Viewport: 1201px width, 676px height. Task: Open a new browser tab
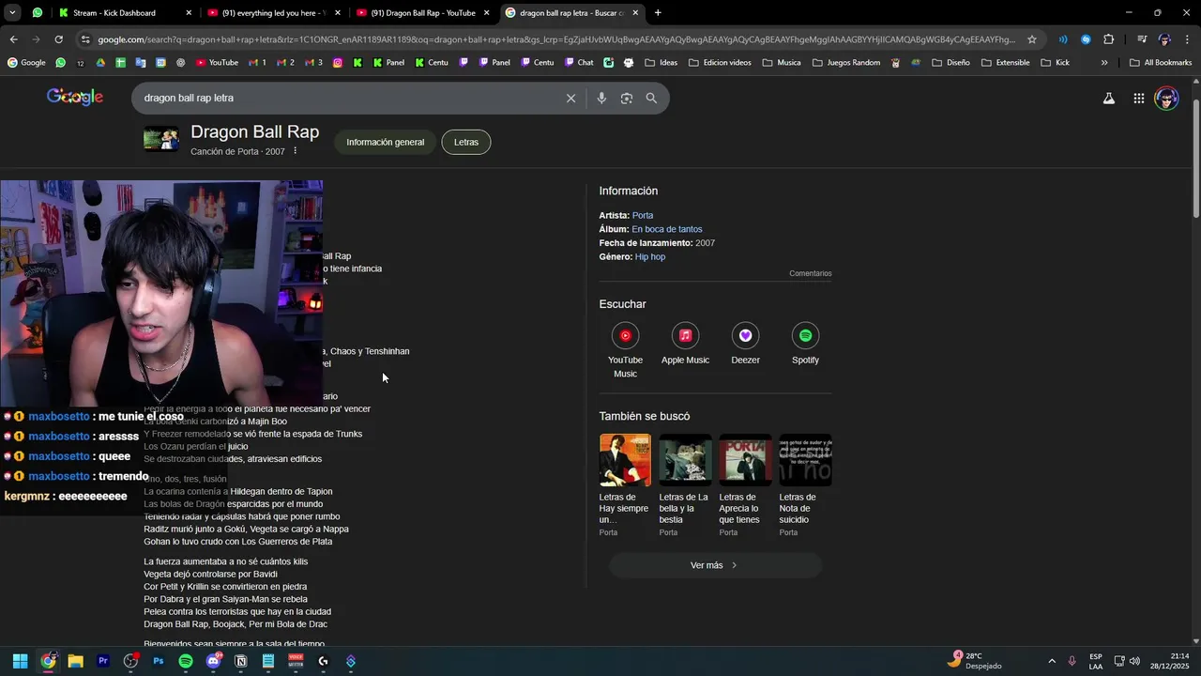point(658,13)
